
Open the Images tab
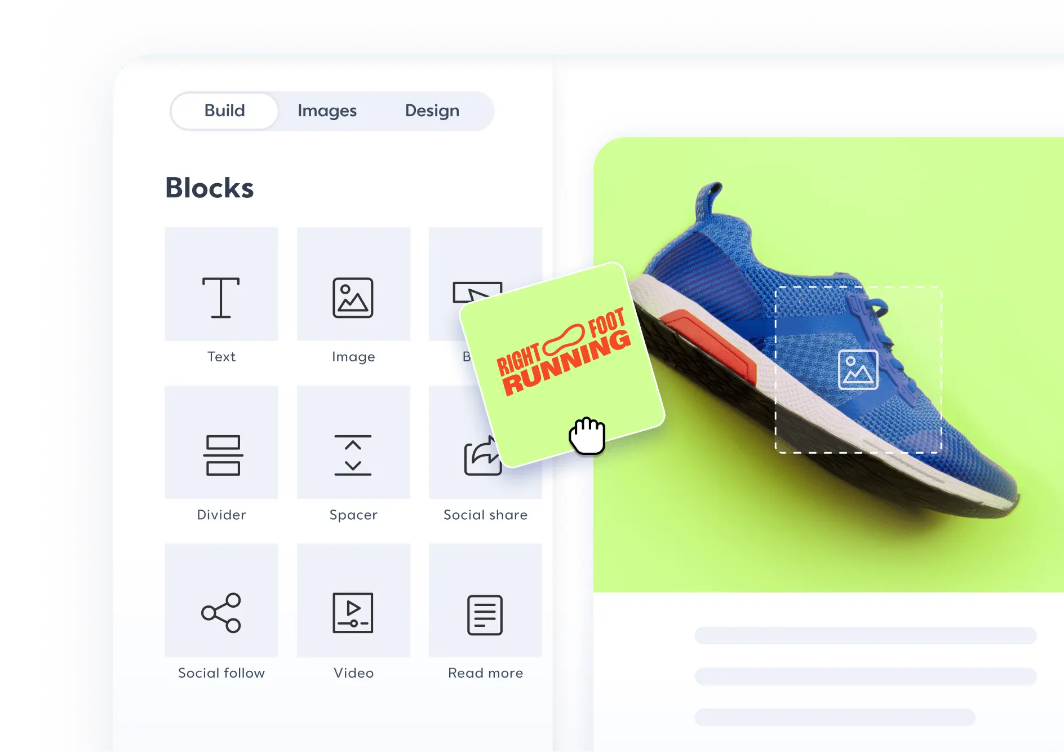point(327,110)
